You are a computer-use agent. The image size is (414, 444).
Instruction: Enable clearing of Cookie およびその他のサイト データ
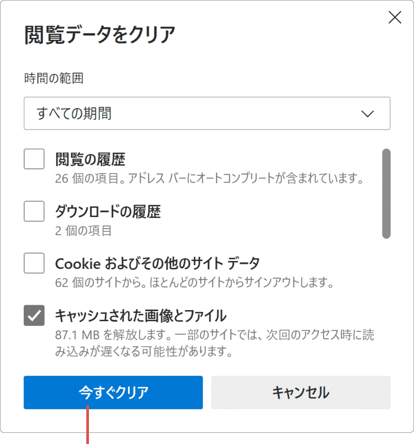(x=34, y=263)
